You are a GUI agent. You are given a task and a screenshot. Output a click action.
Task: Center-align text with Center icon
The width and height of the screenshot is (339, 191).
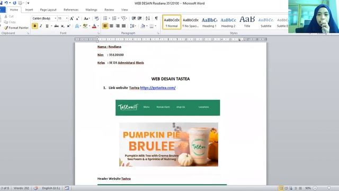[x=111, y=26]
